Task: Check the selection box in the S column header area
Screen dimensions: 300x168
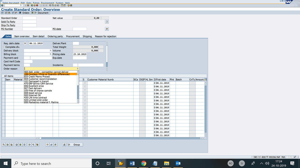Action: 83,79
